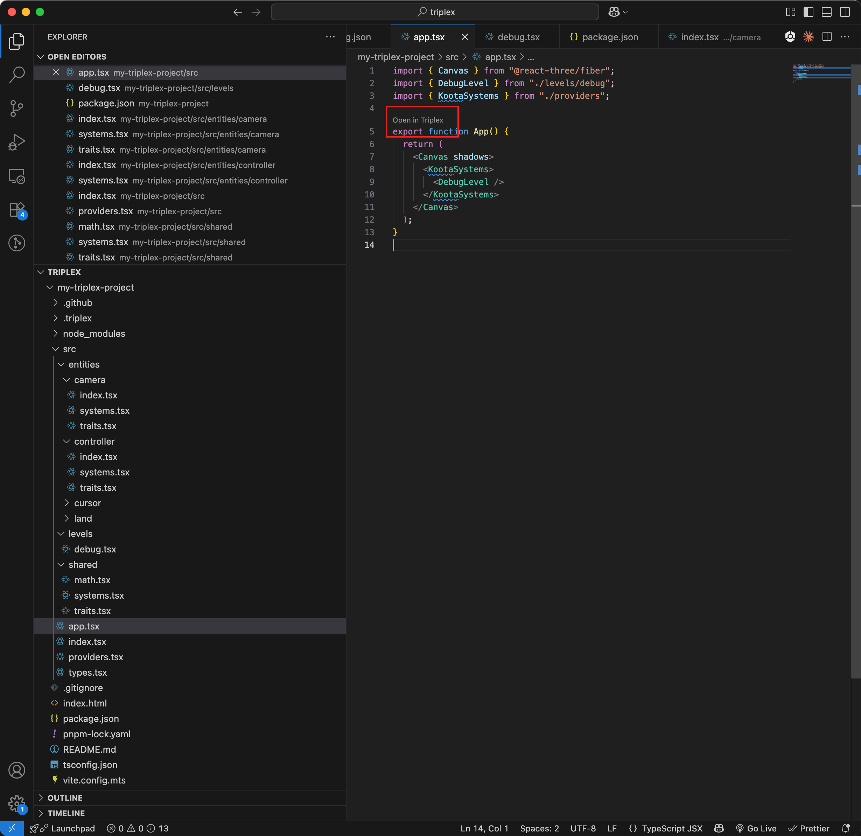Expand the .github folder
This screenshot has width=861, height=836.
tap(55, 303)
